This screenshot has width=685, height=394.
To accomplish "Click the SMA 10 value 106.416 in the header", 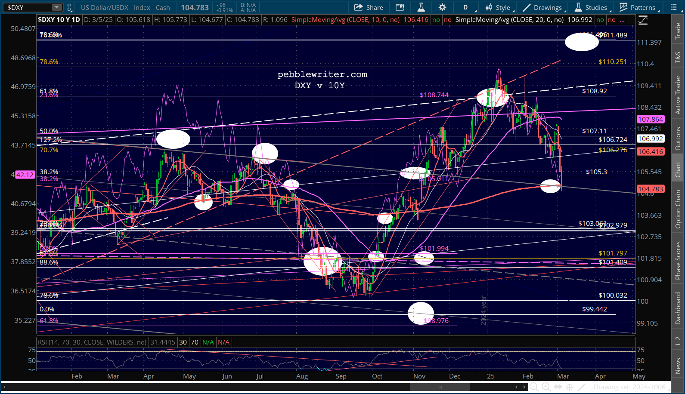I will (416, 20).
